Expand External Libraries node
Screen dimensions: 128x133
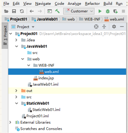pyautogui.click(x=10, y=122)
